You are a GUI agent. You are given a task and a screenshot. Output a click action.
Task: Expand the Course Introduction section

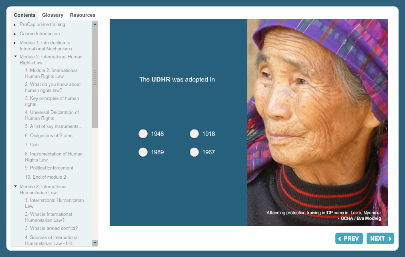coord(15,34)
